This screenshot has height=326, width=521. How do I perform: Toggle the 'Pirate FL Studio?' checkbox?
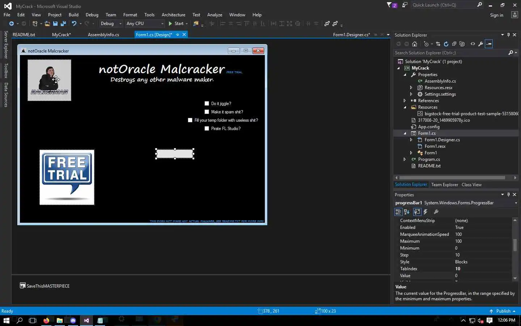(x=207, y=129)
